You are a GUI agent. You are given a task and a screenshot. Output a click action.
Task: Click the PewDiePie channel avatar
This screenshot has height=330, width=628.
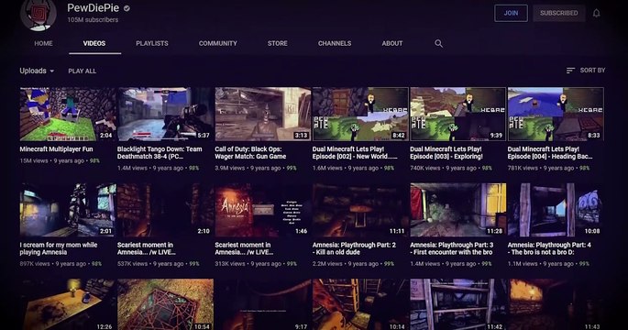[39, 14]
